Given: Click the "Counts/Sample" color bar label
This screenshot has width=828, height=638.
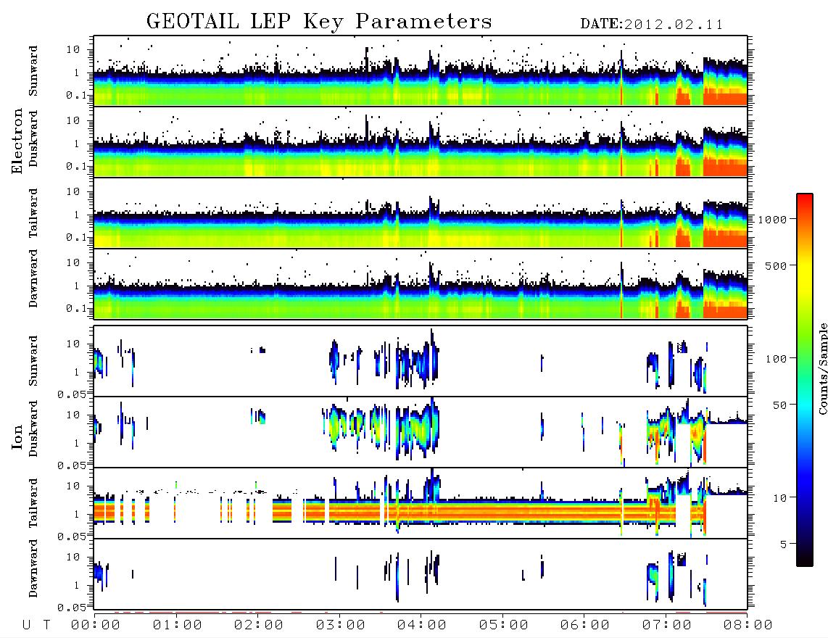Looking at the screenshot, I should 822,368.
